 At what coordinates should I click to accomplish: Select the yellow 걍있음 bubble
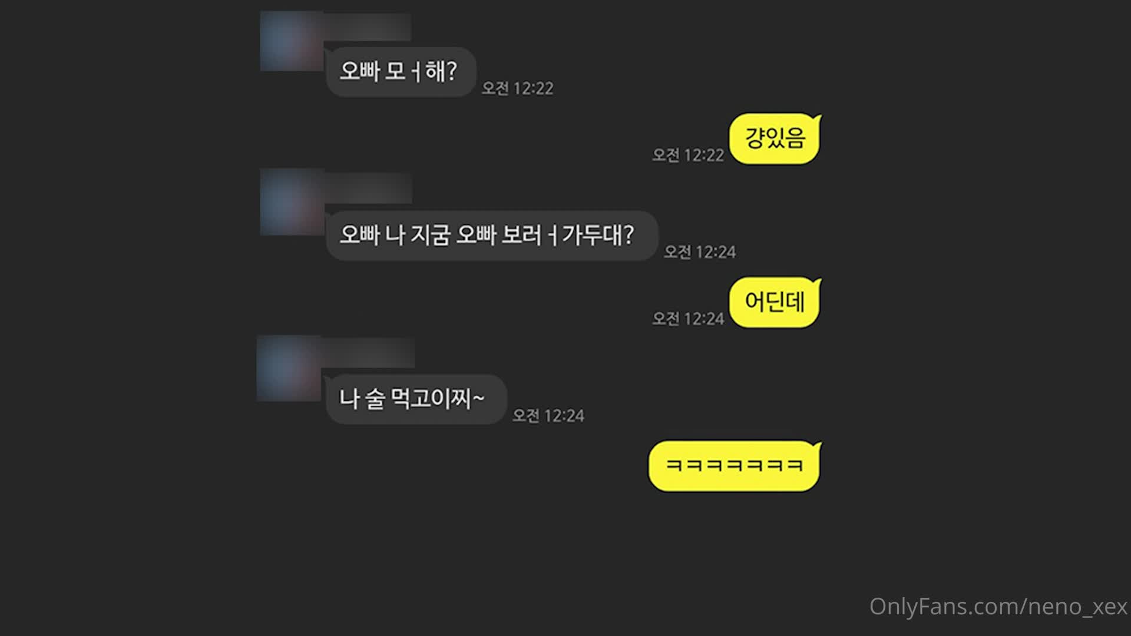coord(775,139)
